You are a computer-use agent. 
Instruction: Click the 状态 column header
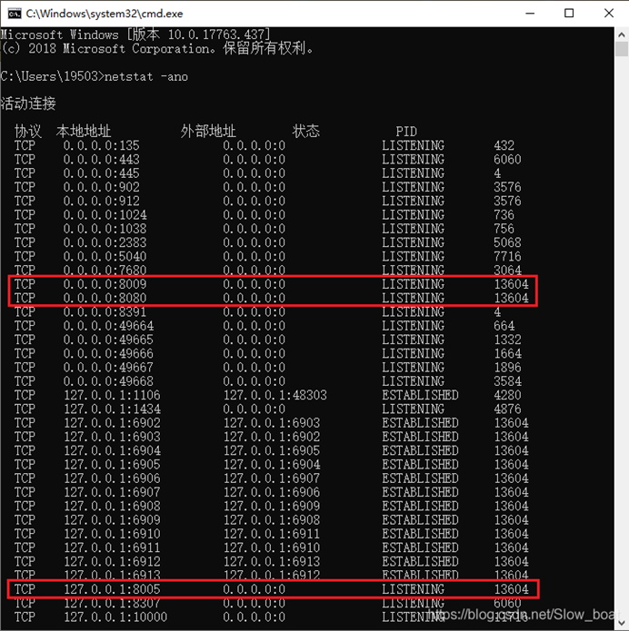(x=305, y=131)
